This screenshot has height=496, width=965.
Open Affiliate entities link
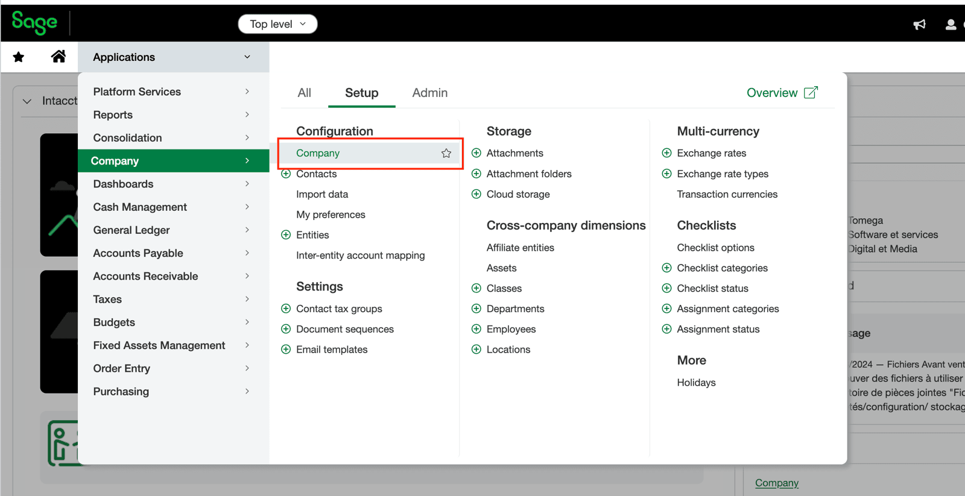520,248
